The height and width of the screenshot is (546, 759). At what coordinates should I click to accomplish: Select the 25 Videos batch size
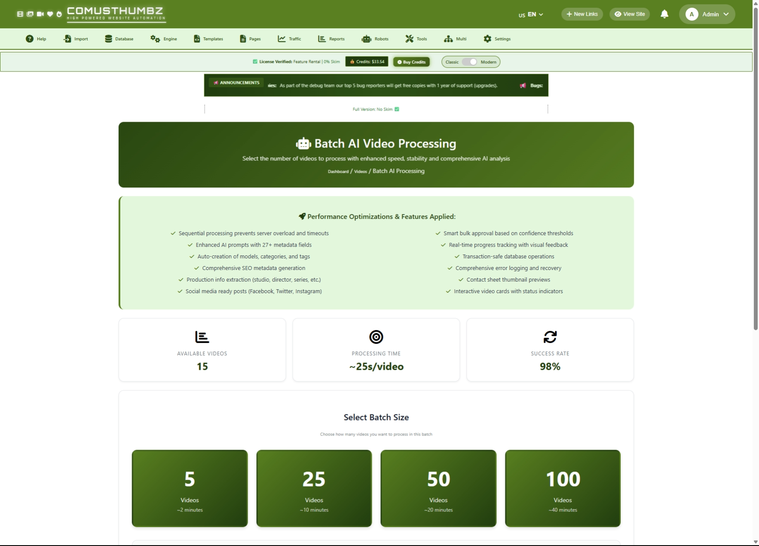pyautogui.click(x=314, y=488)
